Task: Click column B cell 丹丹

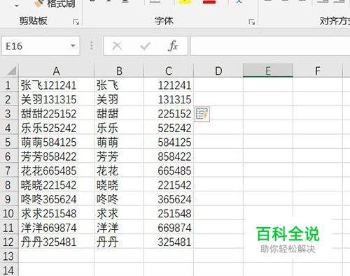Action: click(119, 242)
